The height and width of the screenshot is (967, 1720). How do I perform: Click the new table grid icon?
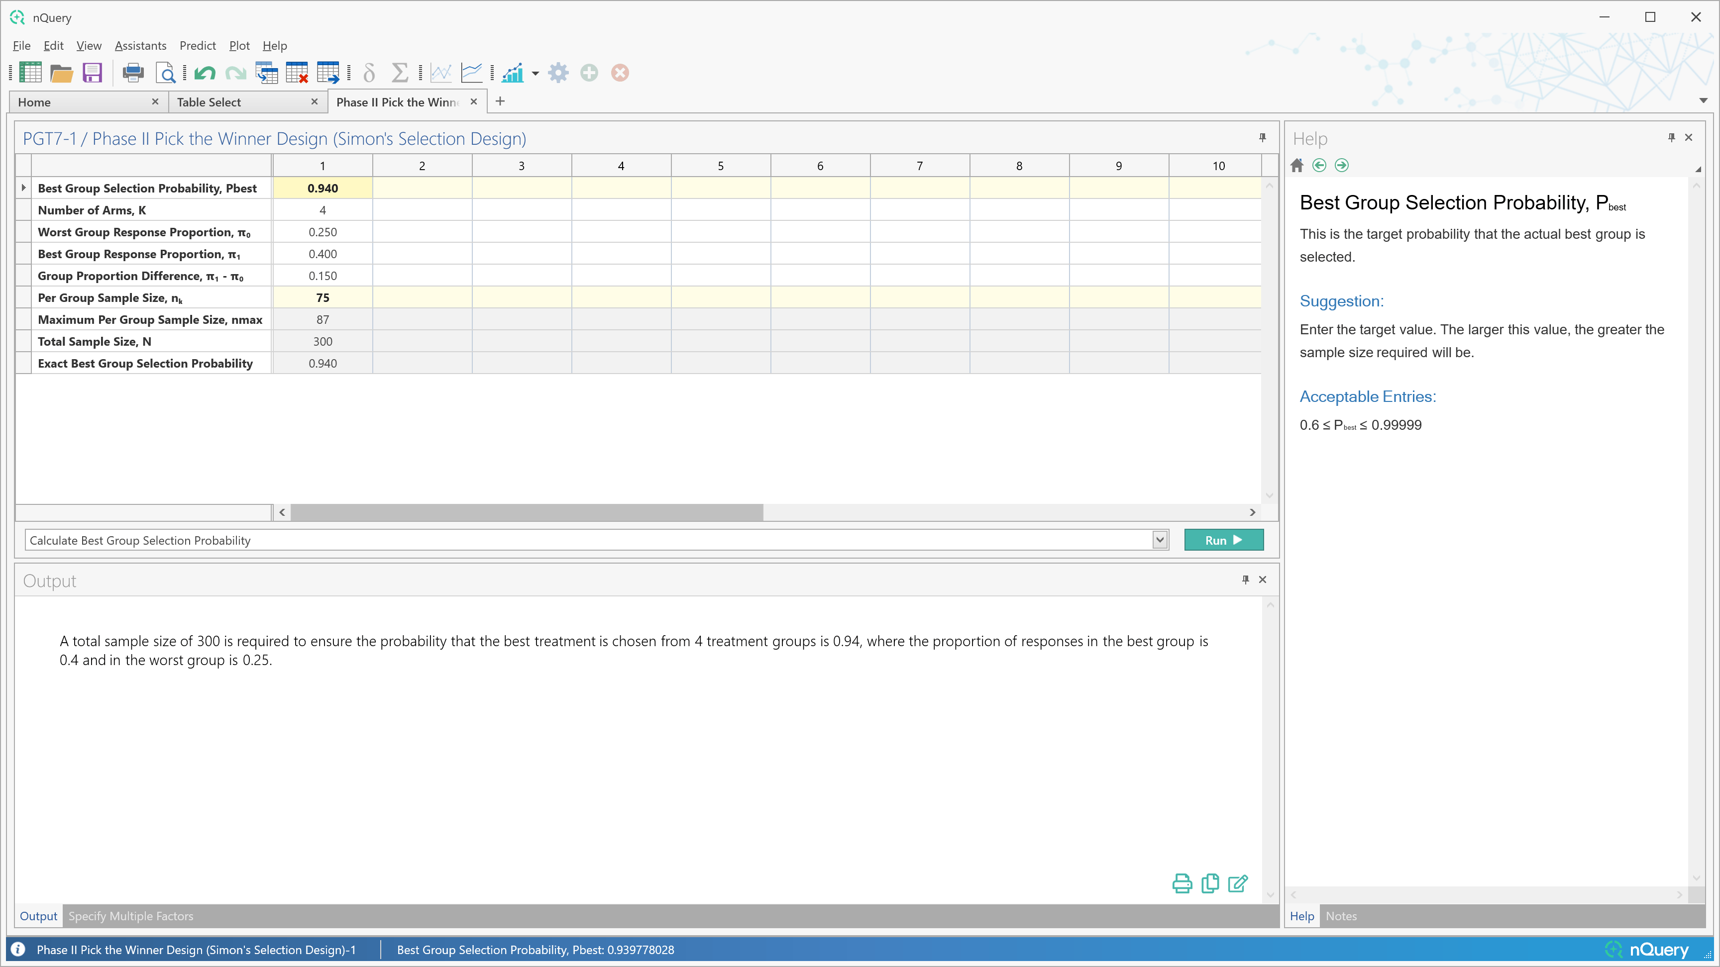(x=30, y=73)
